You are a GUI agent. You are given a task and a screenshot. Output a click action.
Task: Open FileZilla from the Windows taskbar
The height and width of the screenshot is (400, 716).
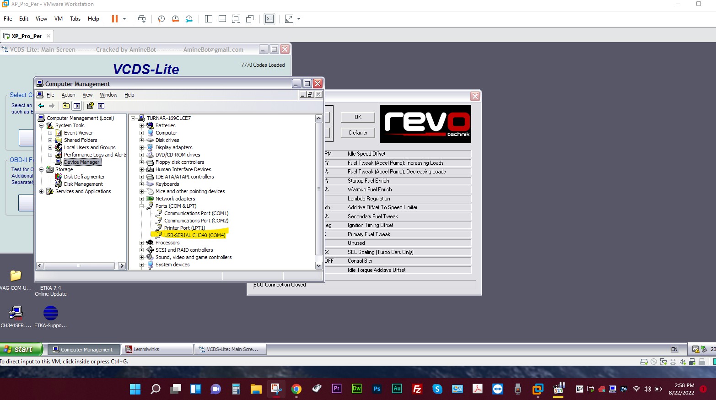(417, 389)
